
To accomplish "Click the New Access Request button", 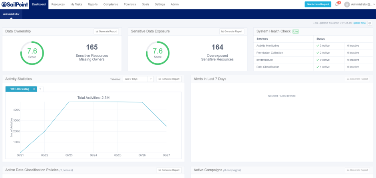I will click(x=318, y=4).
